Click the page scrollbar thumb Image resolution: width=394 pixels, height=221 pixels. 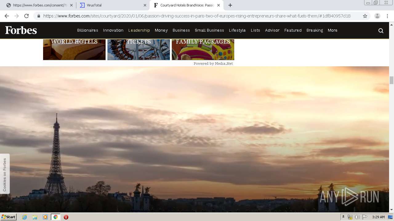(x=392, y=80)
